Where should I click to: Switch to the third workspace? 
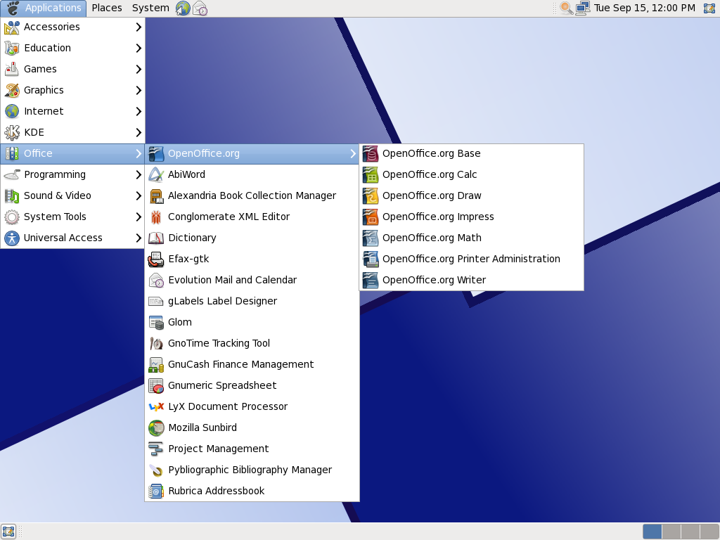[x=690, y=532]
